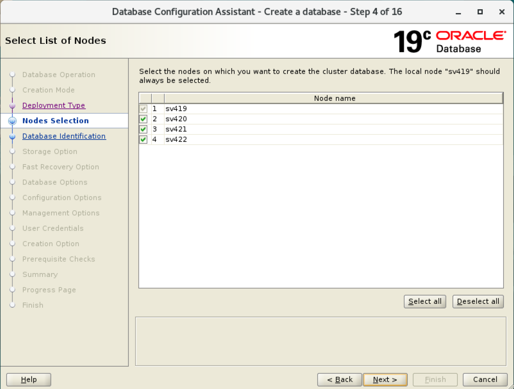Click the Nodes Selection step bullet icon
The width and height of the screenshot is (514, 389).
point(12,121)
